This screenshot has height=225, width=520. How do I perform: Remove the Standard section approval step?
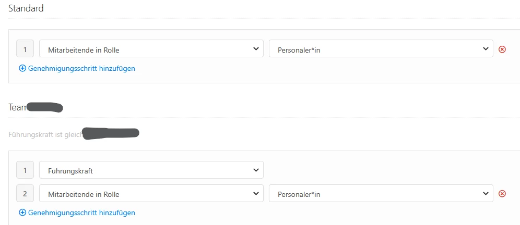point(502,49)
